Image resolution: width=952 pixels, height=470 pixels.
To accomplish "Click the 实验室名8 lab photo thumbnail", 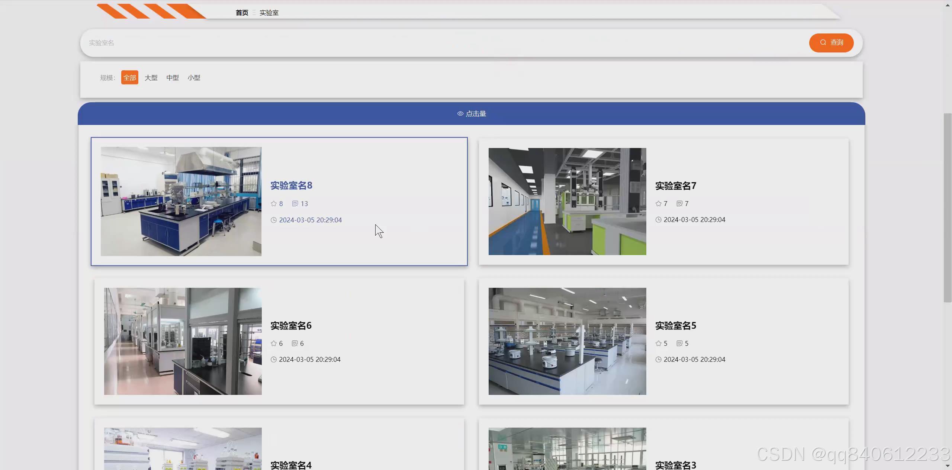I will 181,201.
